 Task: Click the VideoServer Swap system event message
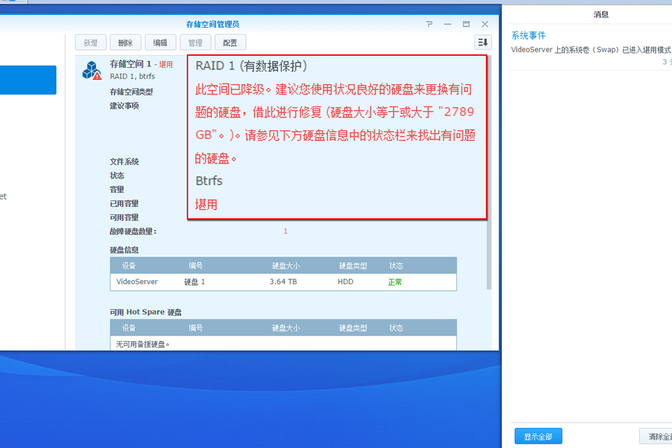point(589,49)
